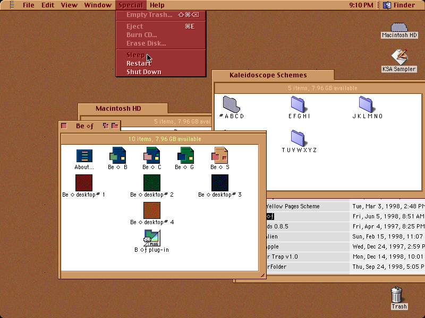The image size is (425, 318).
Task: Select the Be desktop# 1 pattern
Action: coord(84,183)
